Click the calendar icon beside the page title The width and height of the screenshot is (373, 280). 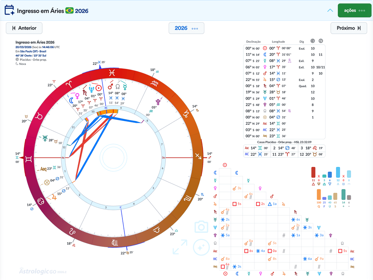[x=9, y=10]
